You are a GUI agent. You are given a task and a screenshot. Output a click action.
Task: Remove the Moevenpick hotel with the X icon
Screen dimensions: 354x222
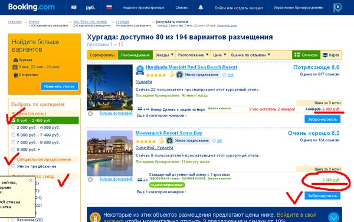pos(90,180)
